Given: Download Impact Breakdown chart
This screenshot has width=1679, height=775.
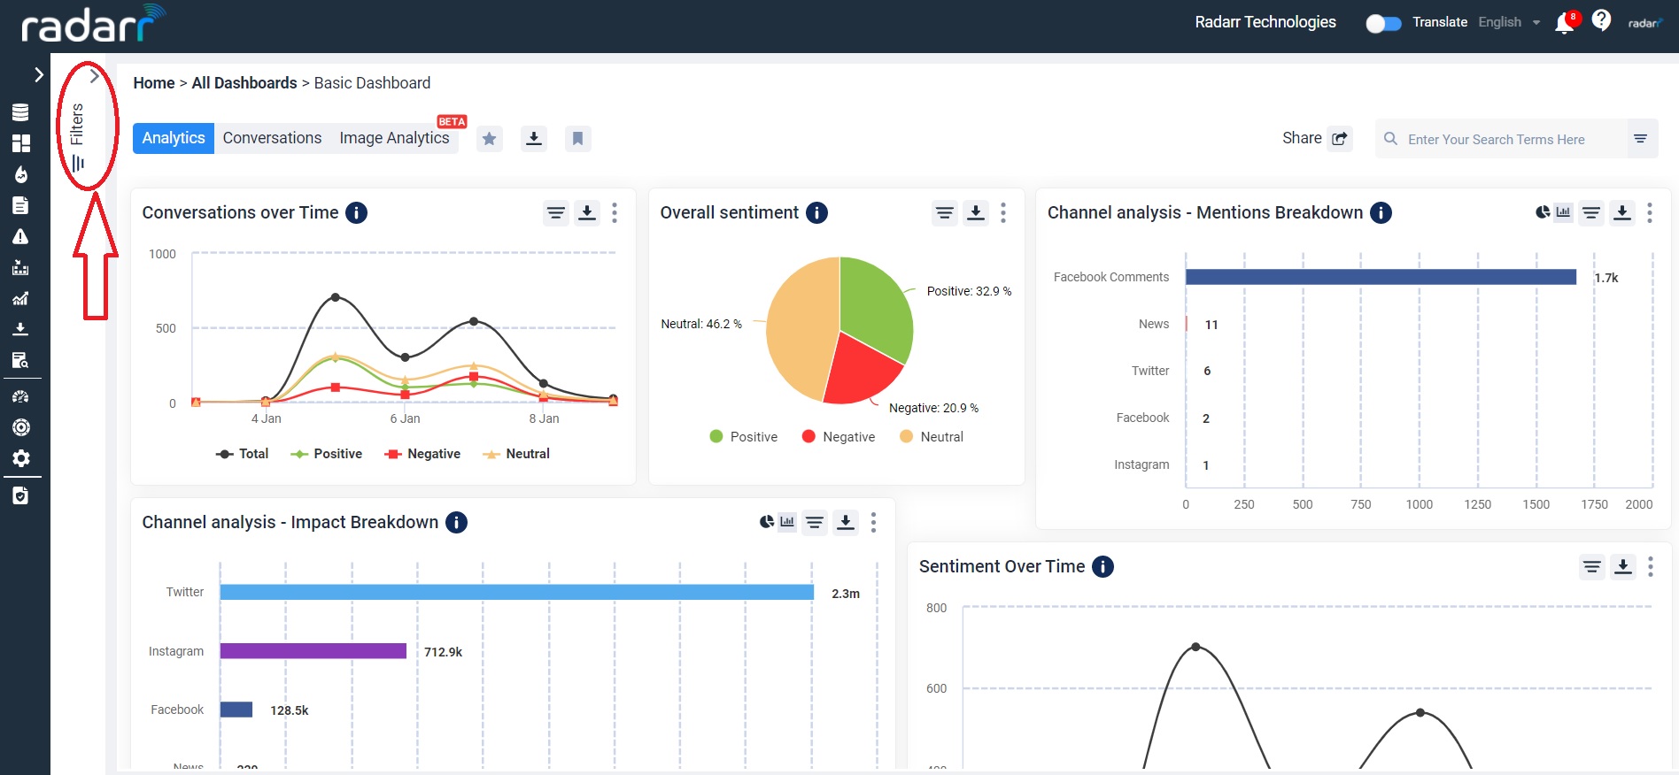Looking at the screenshot, I should 846,522.
